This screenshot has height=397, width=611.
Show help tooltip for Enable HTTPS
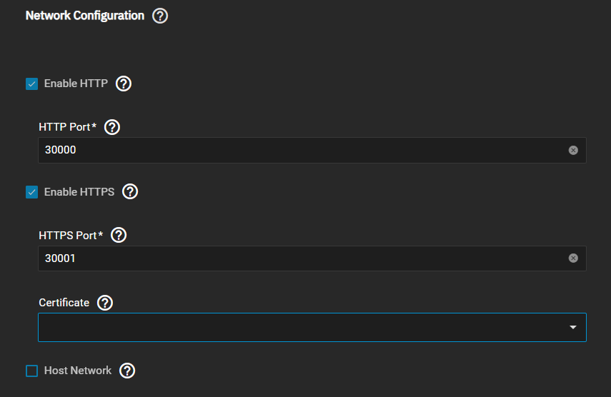(130, 191)
